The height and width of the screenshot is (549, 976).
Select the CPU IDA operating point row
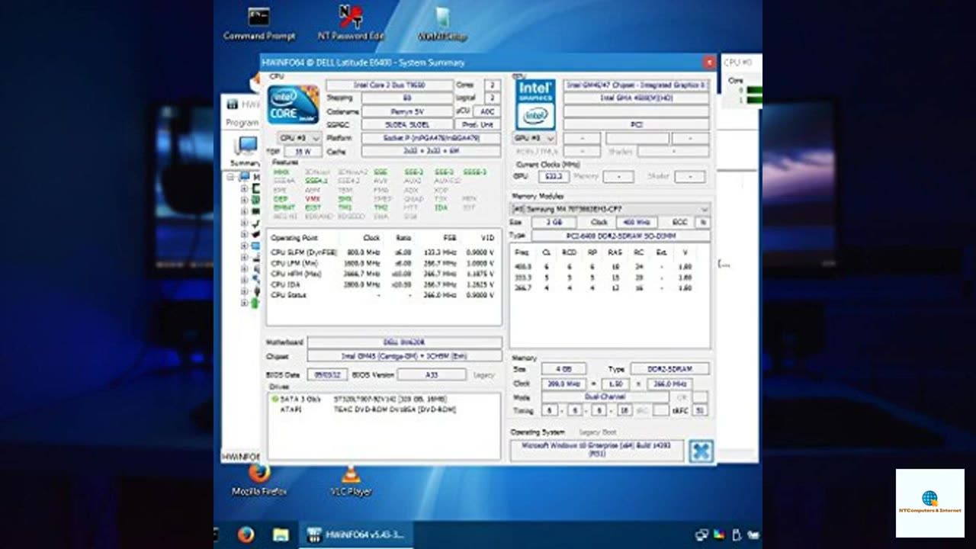384,284
